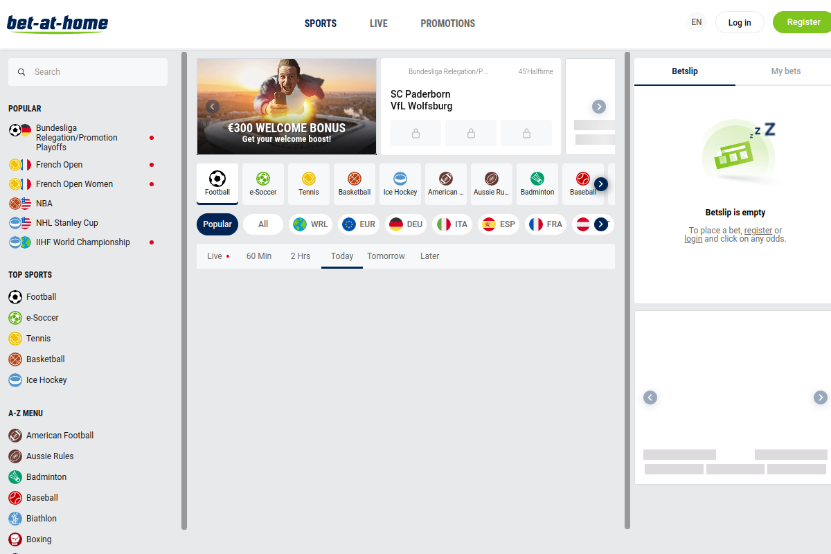Click the green Register button
The image size is (831, 554).
click(803, 22)
